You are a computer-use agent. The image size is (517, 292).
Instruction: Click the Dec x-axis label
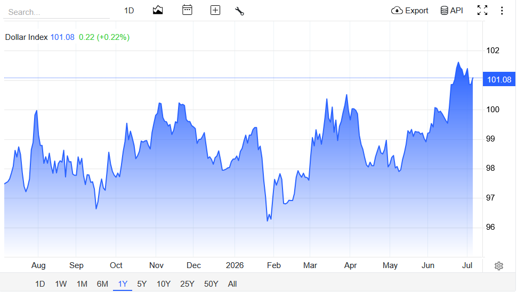(193, 265)
